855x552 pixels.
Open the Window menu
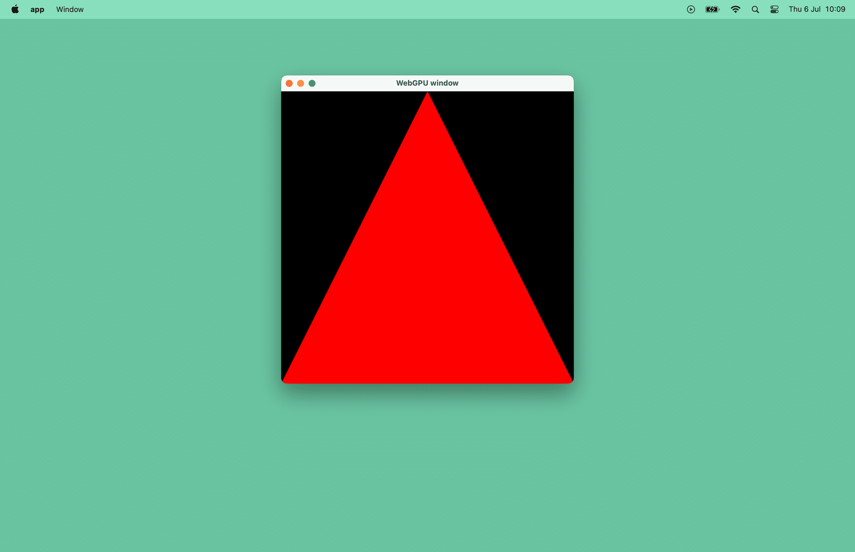coord(70,9)
